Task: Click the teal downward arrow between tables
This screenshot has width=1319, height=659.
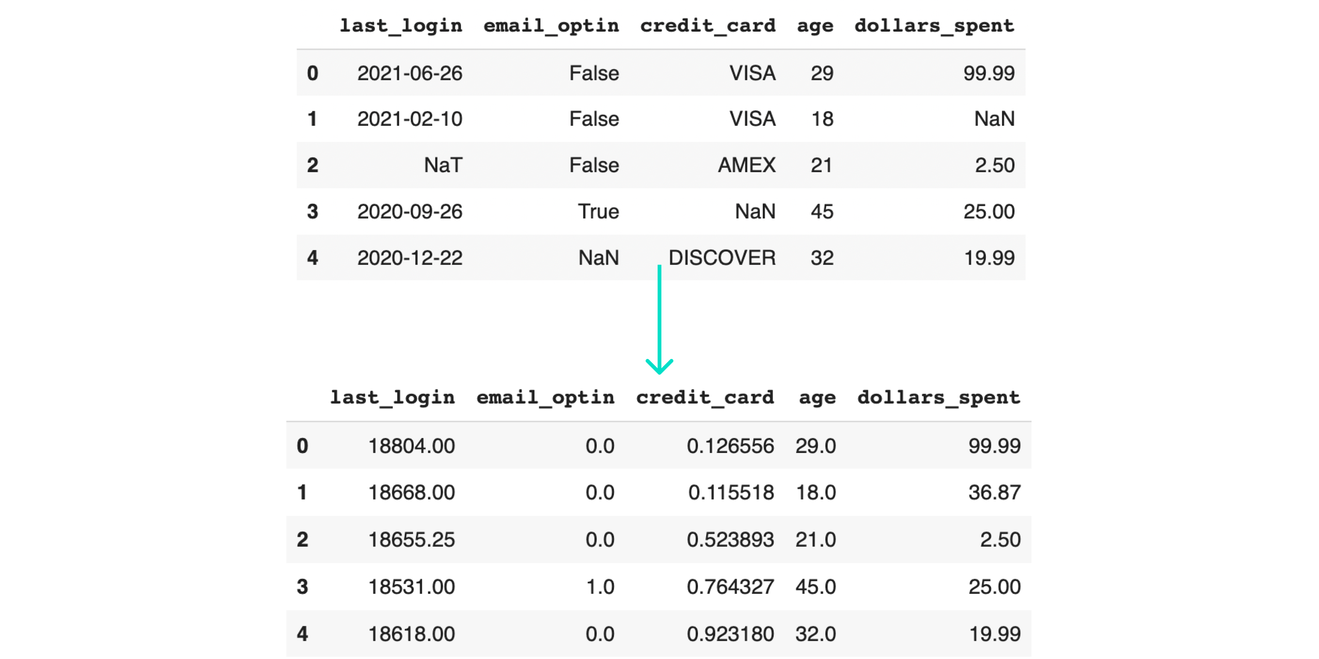Action: 659,320
